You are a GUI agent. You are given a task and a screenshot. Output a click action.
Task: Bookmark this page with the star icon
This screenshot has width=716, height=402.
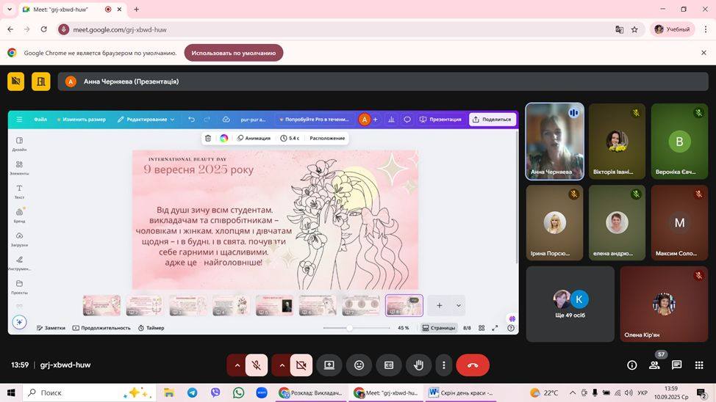click(634, 29)
